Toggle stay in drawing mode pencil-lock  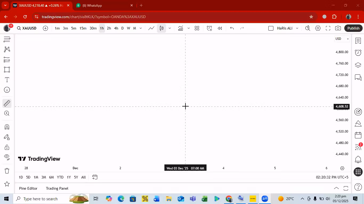point(7,137)
